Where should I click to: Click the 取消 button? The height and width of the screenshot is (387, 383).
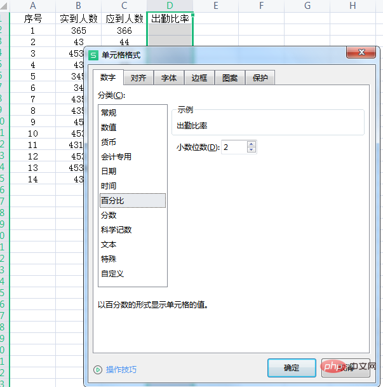pos(346,368)
